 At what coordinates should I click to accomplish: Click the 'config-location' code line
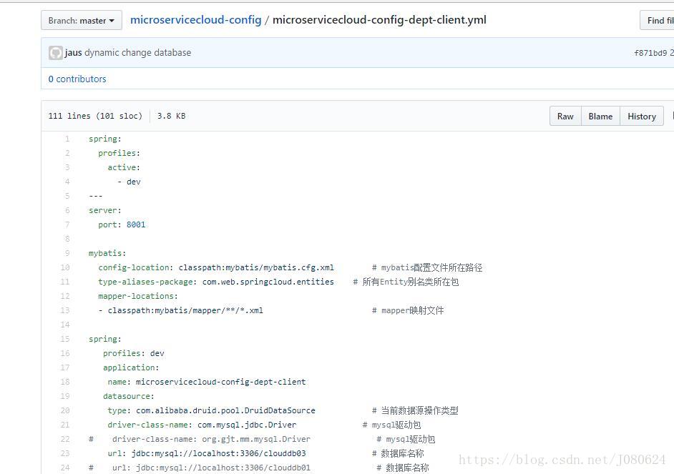coord(290,267)
